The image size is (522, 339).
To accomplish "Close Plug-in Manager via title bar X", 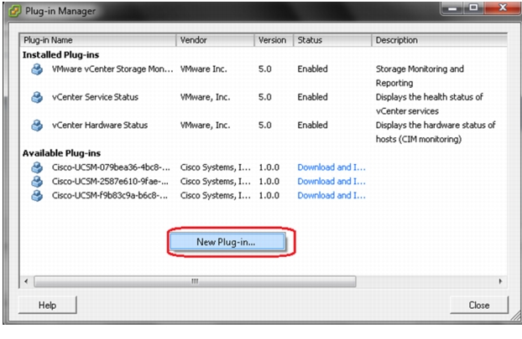I will point(503,8).
